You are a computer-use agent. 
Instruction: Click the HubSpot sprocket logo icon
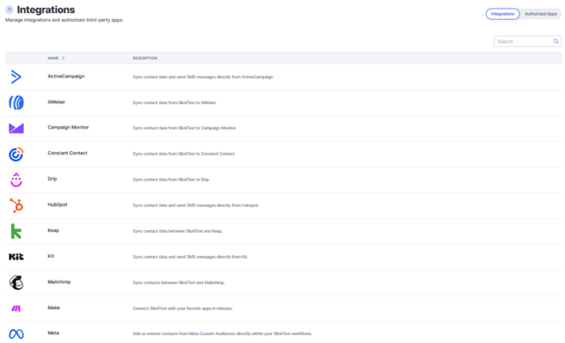[17, 206]
